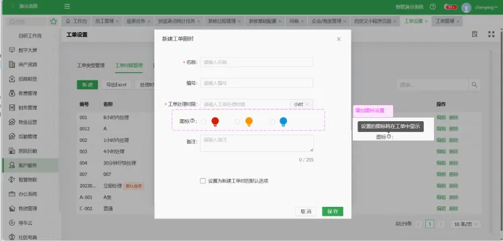Viewport: 503px width, 241px height.
Task: Click the 取消 button in the dialog
Action: click(306, 212)
